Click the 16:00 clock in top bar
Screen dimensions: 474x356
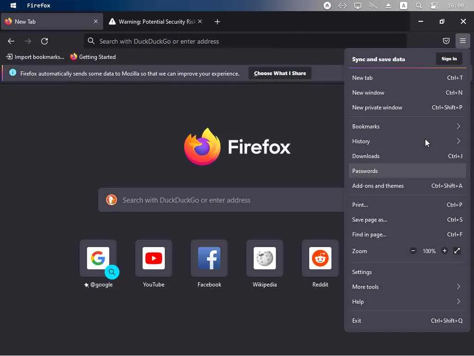(x=455, y=6)
